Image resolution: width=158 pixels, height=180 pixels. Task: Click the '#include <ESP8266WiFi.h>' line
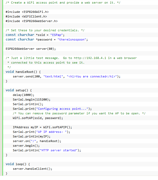pos(27,12)
